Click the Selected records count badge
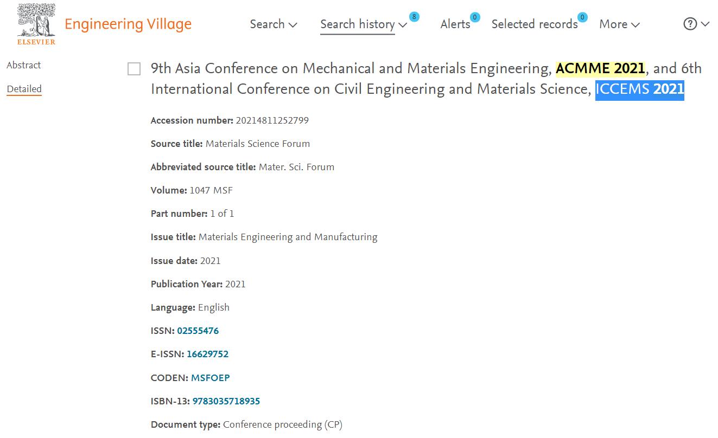This screenshot has width=718, height=438. (582, 17)
